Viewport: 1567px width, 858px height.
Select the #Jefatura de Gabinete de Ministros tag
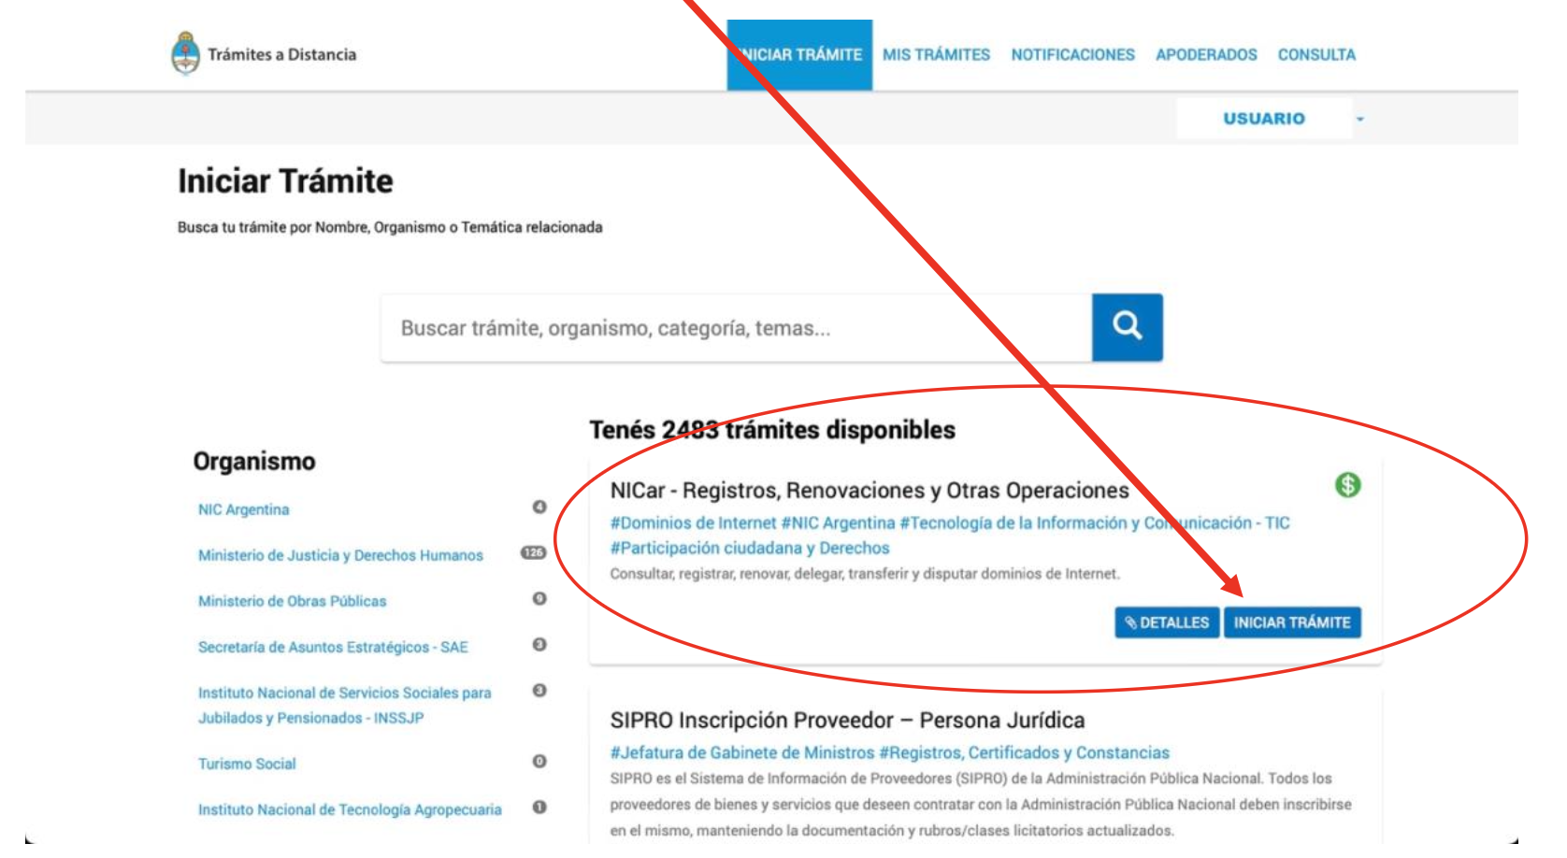(x=742, y=753)
